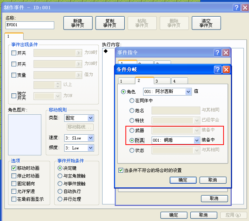The image size is (249, 221).
Task: Click the help icon in 事件指令 window
Action: 217,52
